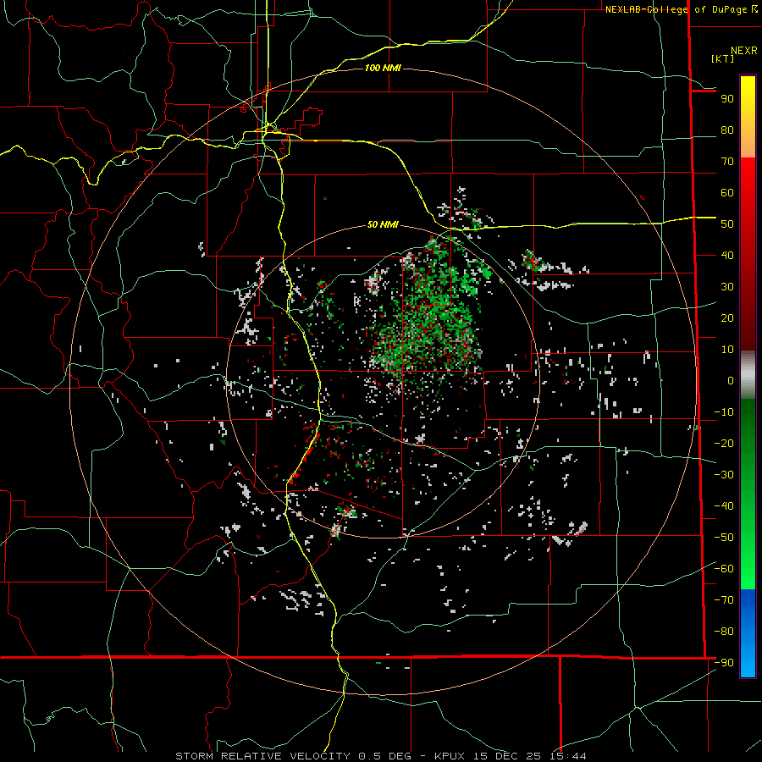Click the 50 NMI range ring label

[383, 224]
